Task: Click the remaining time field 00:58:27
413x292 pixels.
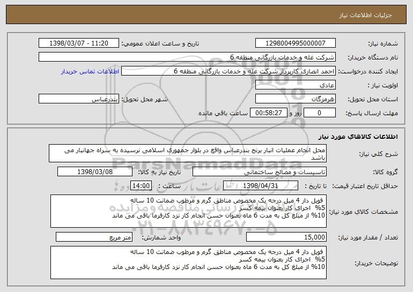Action: pos(268,113)
